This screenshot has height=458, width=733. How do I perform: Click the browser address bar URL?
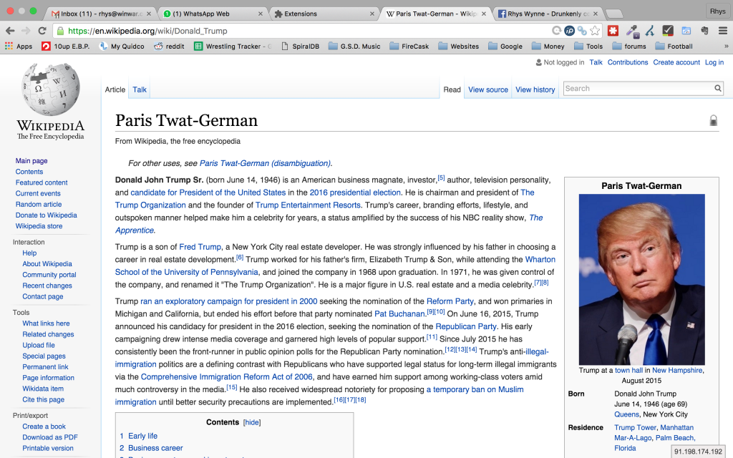click(x=147, y=31)
